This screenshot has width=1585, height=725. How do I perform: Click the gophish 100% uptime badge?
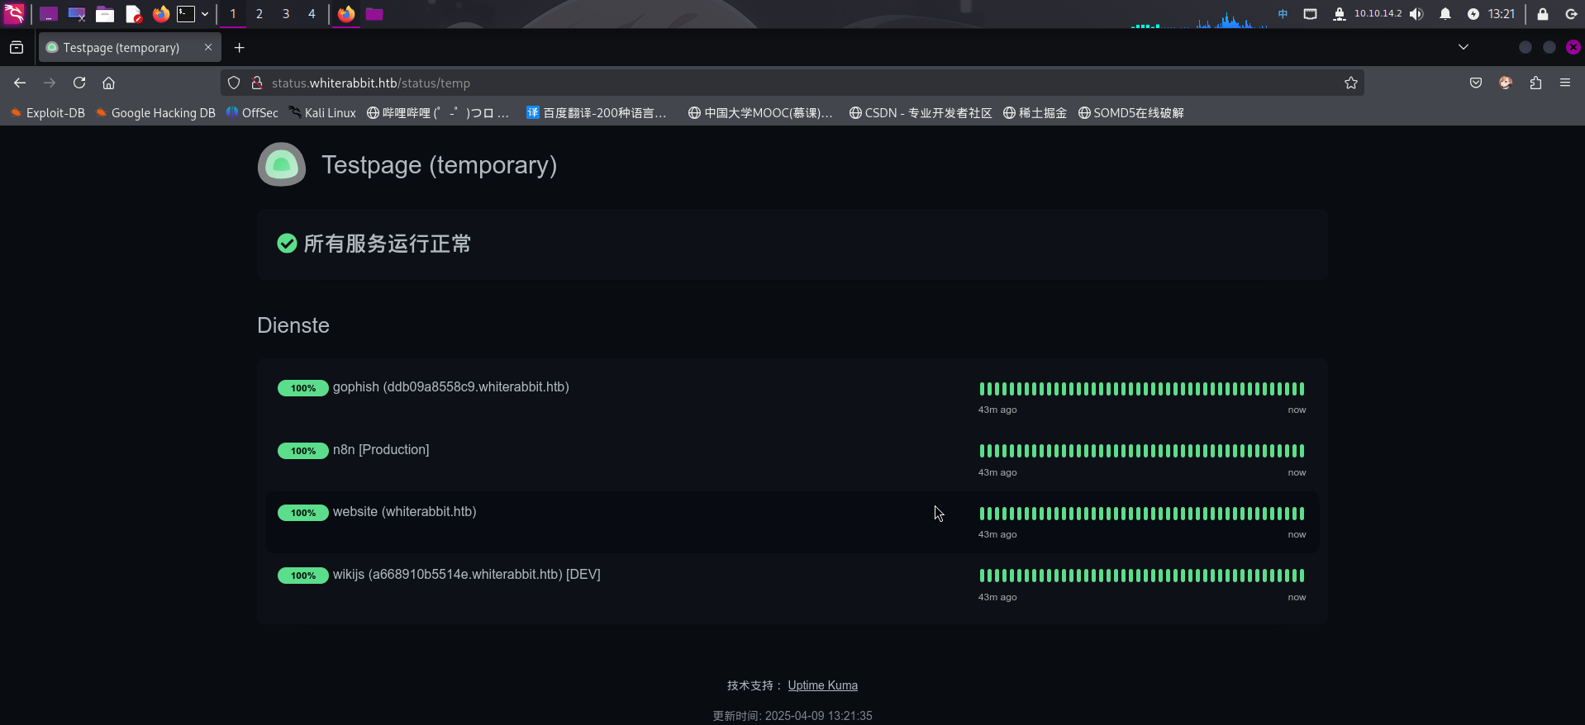click(x=303, y=388)
